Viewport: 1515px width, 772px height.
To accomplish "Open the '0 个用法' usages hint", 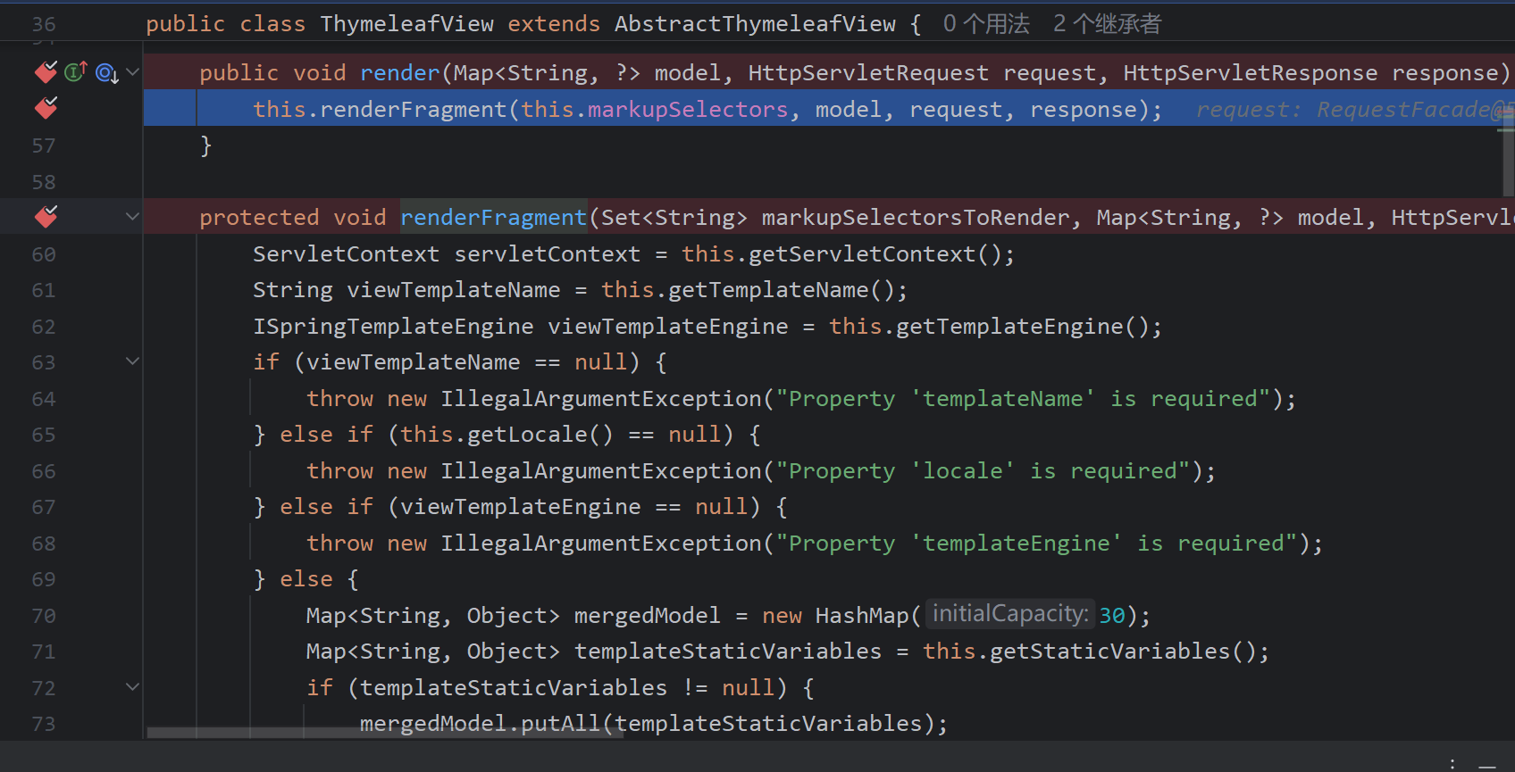I will click(x=986, y=24).
